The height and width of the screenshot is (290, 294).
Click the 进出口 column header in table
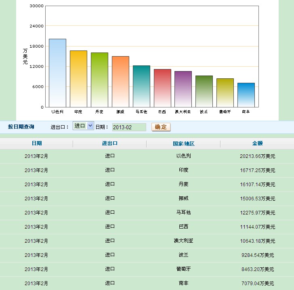110,143
